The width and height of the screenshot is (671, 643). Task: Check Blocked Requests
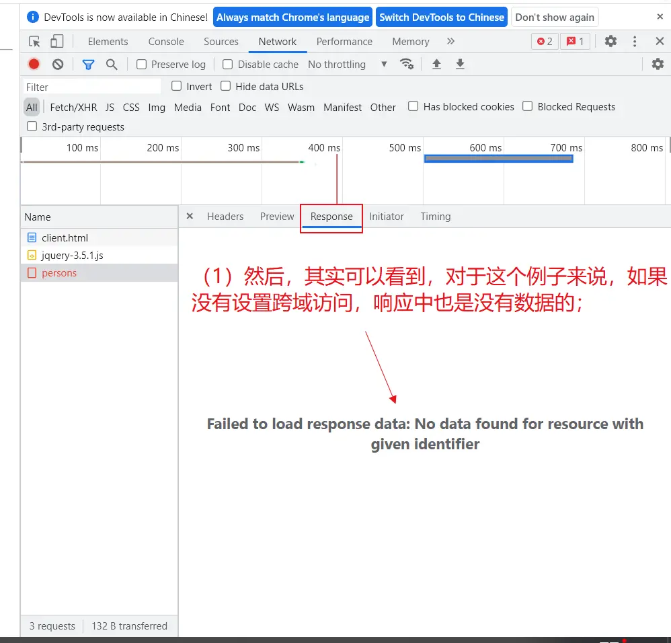click(528, 106)
